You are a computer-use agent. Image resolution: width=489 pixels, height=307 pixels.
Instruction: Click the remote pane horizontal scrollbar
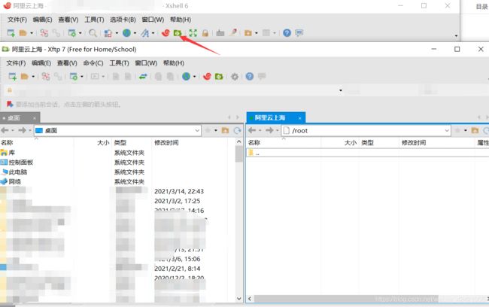click(346, 299)
